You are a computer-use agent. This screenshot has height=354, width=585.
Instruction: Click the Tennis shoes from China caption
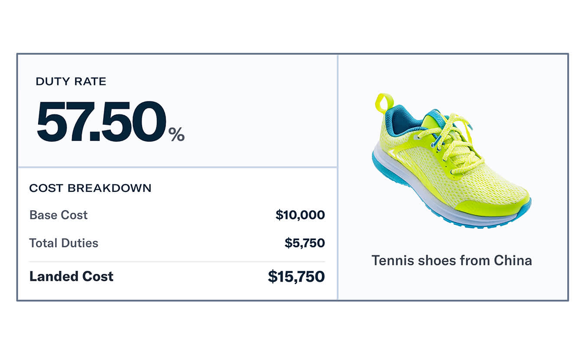[452, 260]
